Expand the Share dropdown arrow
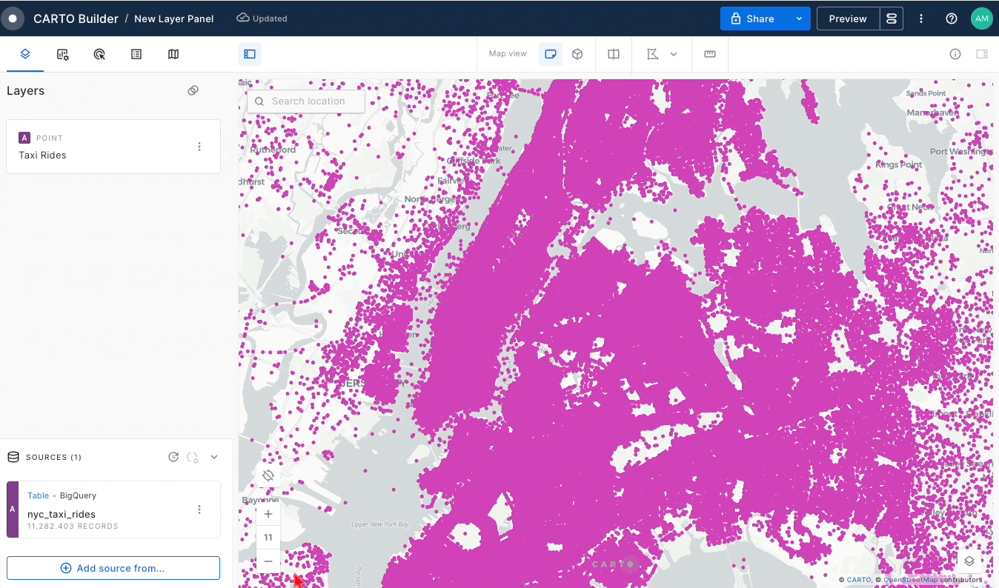Image resolution: width=999 pixels, height=588 pixels. tap(799, 19)
